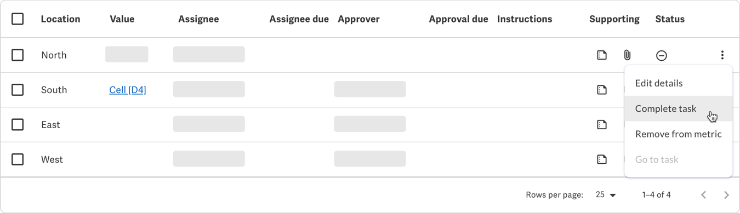This screenshot has height=213, width=740.
Task: Click the paperclip attachment icon in North row
Action: (x=627, y=55)
